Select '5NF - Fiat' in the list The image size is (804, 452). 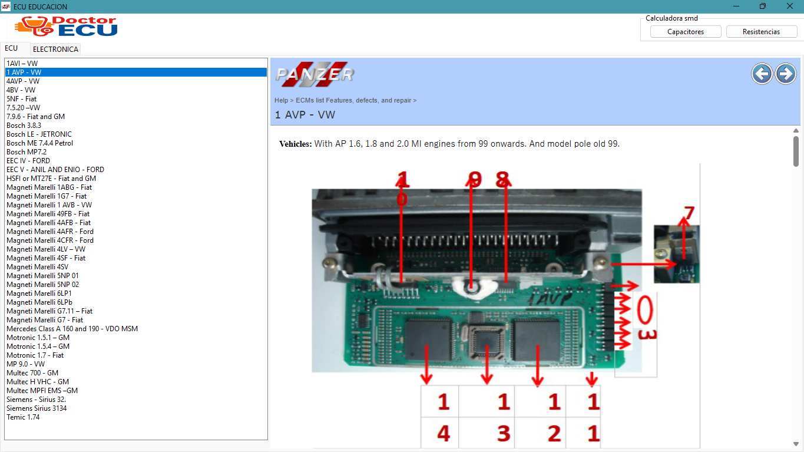136,98
